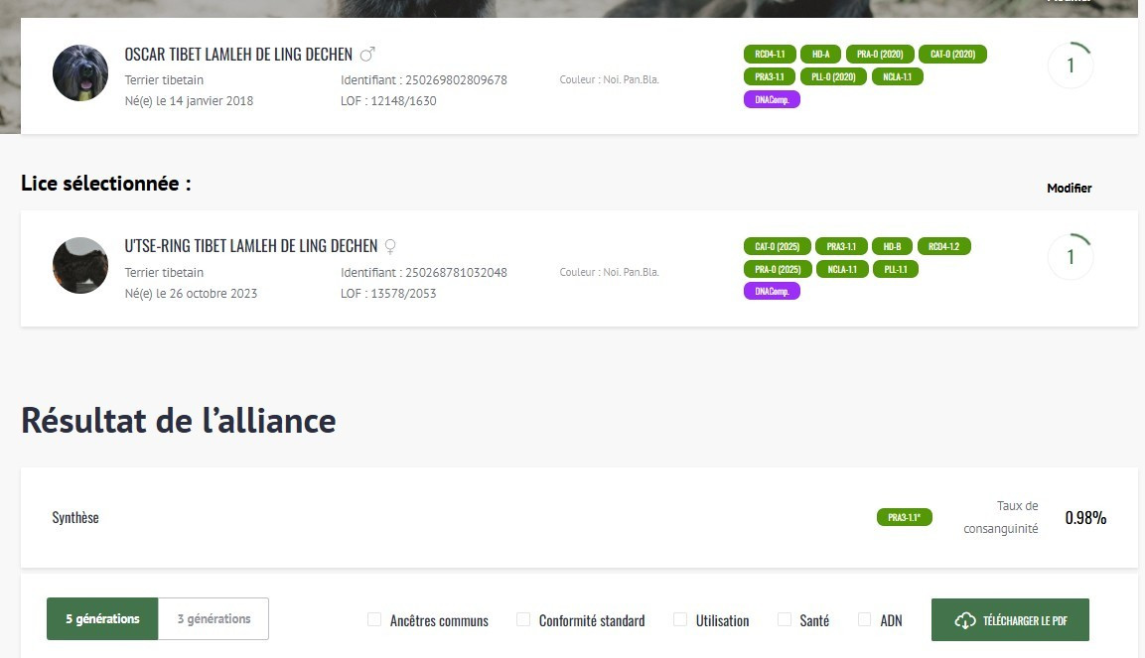Select the 5 générations tab
1145x658 pixels.
102,619
